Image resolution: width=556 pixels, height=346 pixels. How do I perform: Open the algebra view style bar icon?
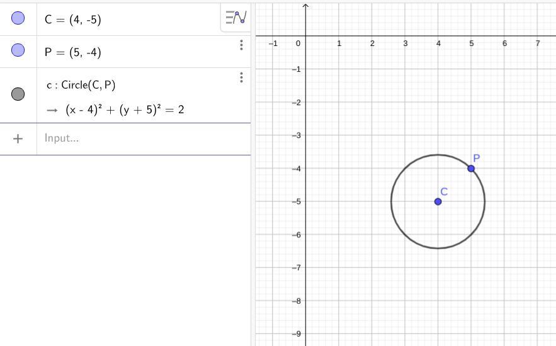pos(236,18)
